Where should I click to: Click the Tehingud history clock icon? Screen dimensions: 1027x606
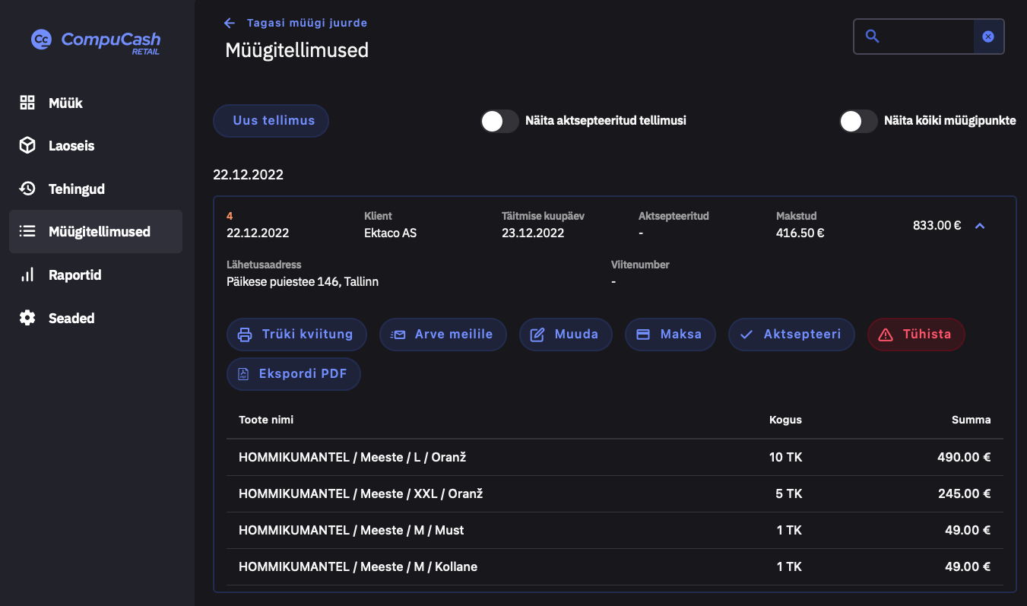tap(27, 189)
